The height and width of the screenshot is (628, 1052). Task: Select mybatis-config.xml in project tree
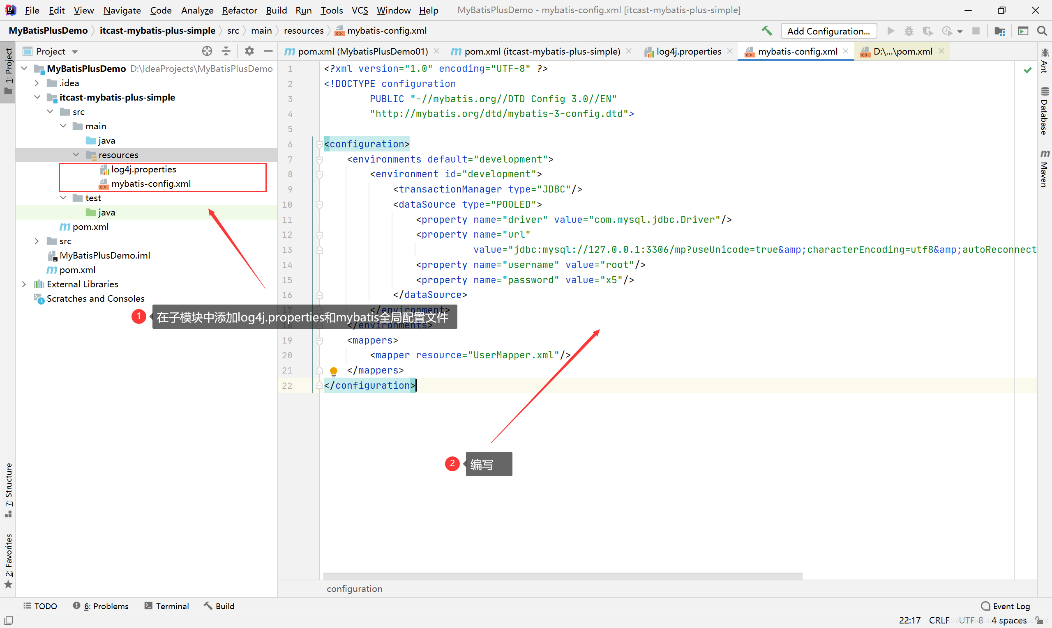(151, 183)
